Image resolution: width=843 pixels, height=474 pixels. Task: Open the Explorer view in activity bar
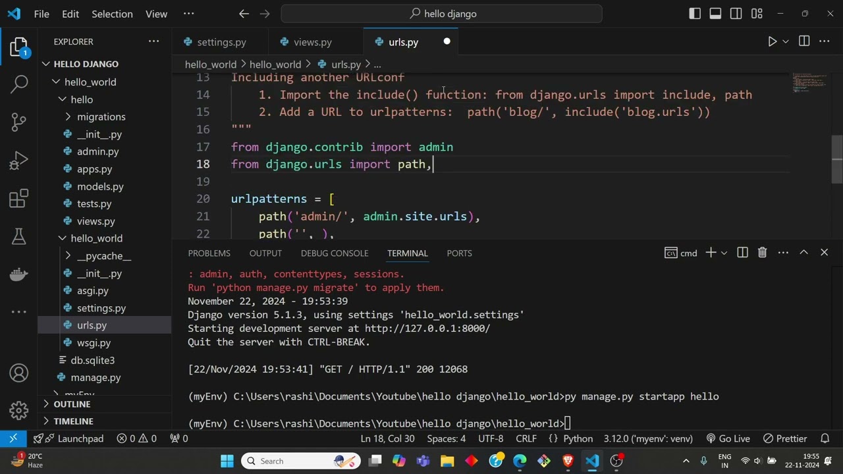pyautogui.click(x=19, y=47)
